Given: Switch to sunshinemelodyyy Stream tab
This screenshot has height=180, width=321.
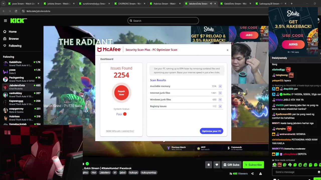Looking at the screenshot, I should pyautogui.click(x=94, y=3).
